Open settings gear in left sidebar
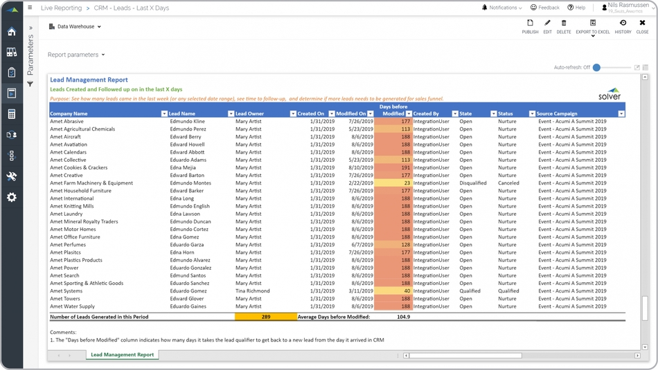658x370 pixels. click(12, 197)
